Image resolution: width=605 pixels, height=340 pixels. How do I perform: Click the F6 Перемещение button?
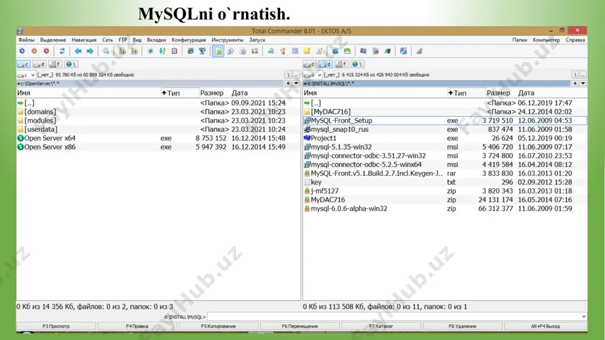point(300,327)
